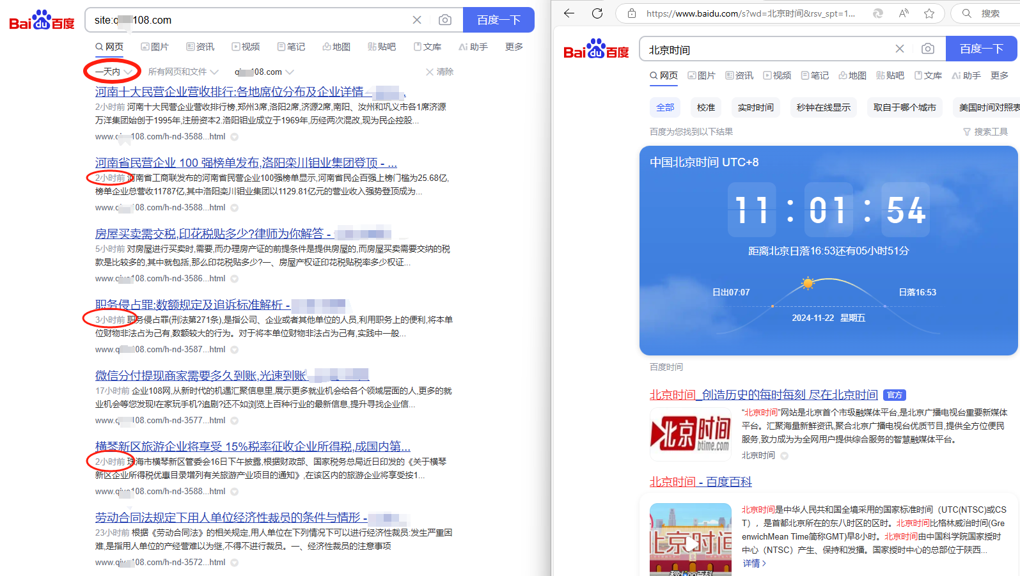
Task: Click the 北京时间 search input field
Action: [767, 49]
